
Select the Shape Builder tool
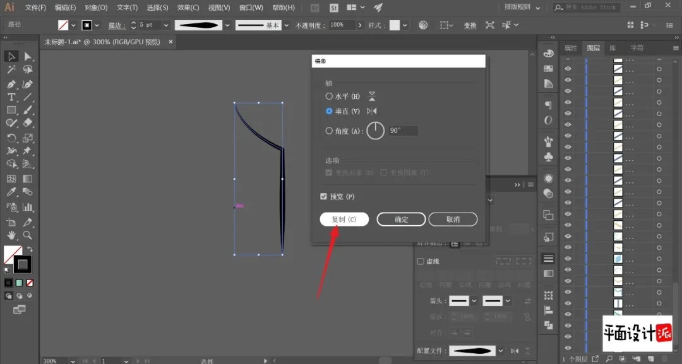coord(11,164)
